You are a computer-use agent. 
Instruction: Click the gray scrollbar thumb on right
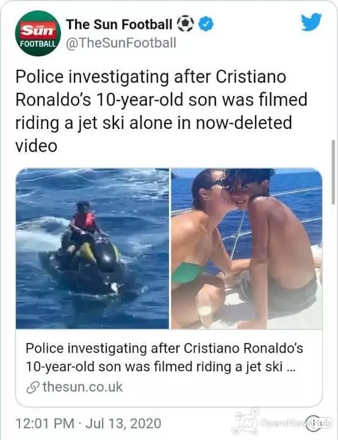tap(333, 172)
